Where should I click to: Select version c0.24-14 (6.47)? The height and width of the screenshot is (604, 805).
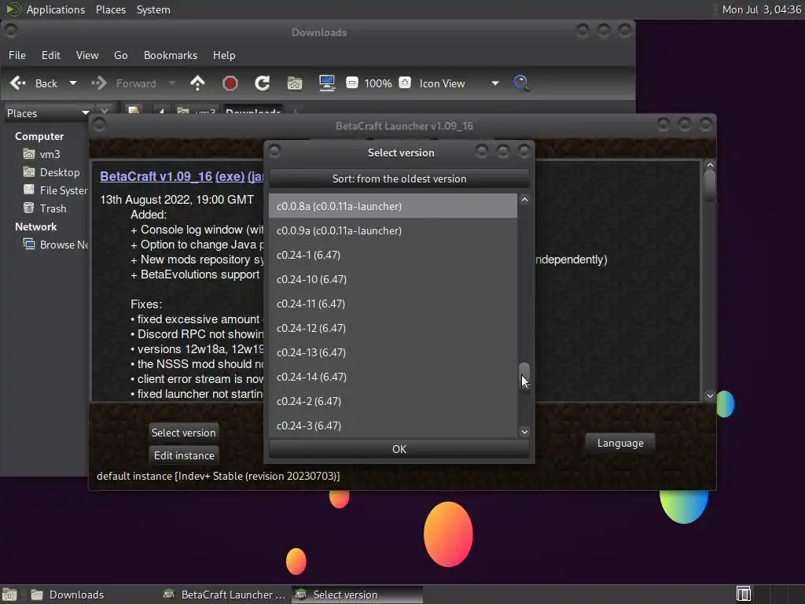click(393, 377)
